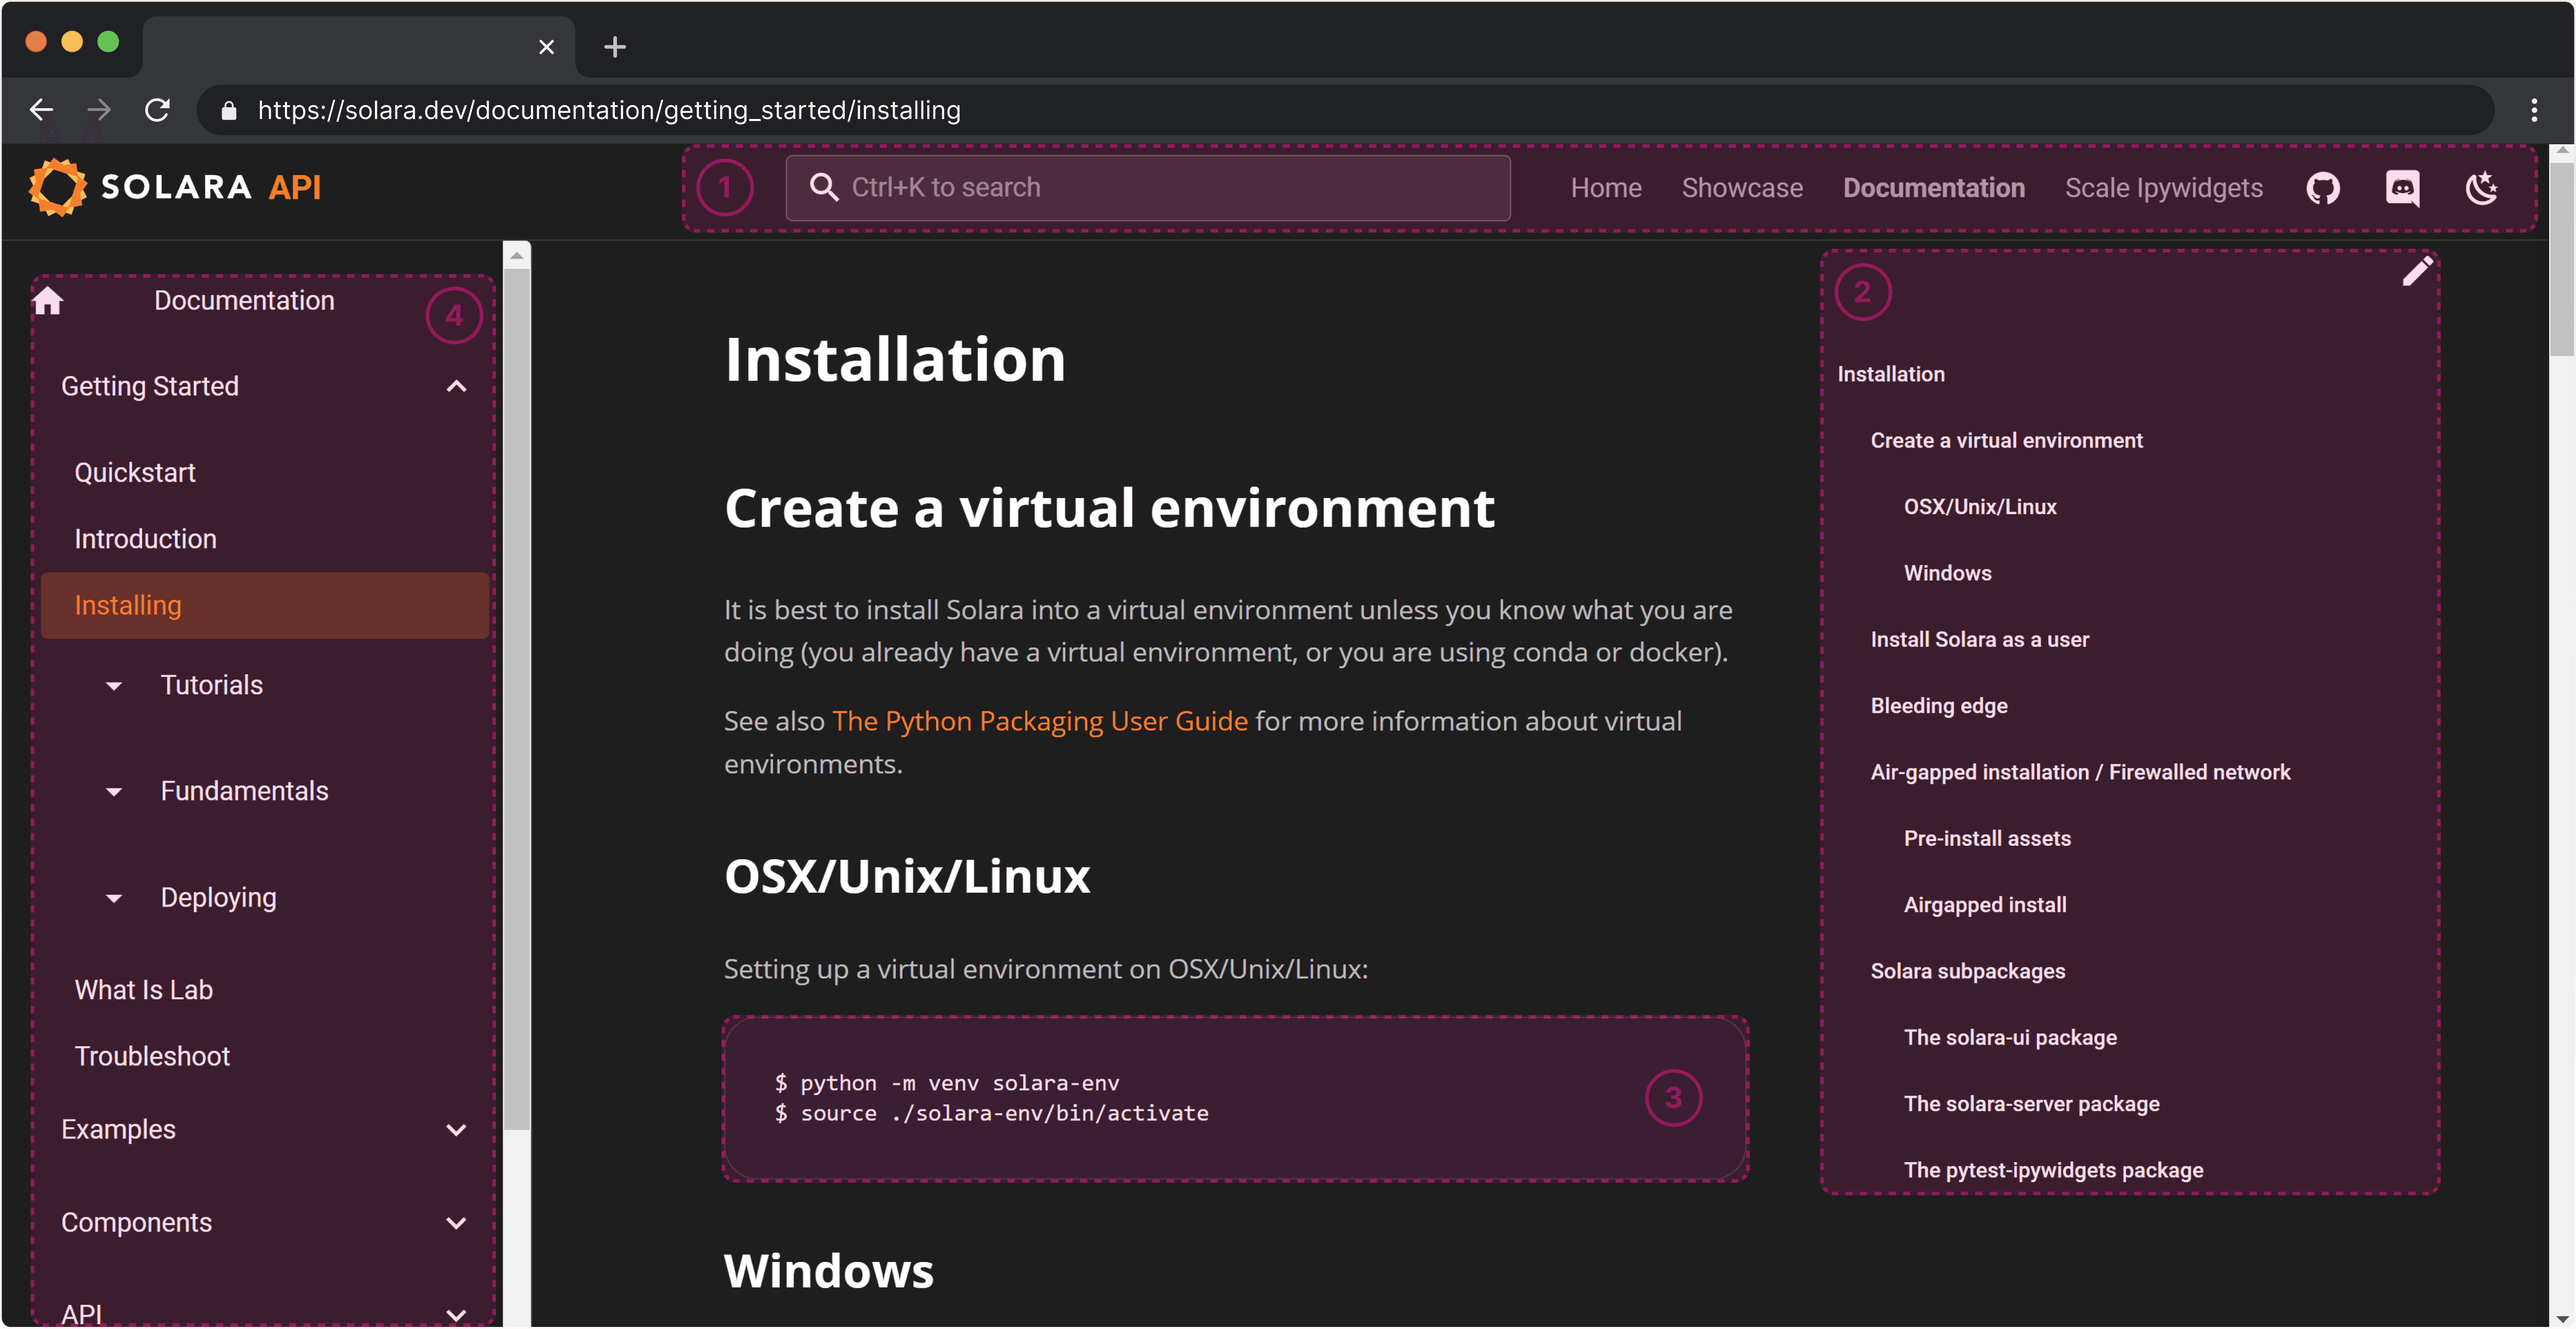Image resolution: width=2576 pixels, height=1329 pixels.
Task: Reload the page in browser
Action: [x=157, y=110]
